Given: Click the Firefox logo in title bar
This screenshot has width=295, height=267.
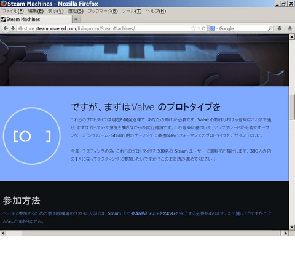Looking at the screenshot, I should 4,4.
